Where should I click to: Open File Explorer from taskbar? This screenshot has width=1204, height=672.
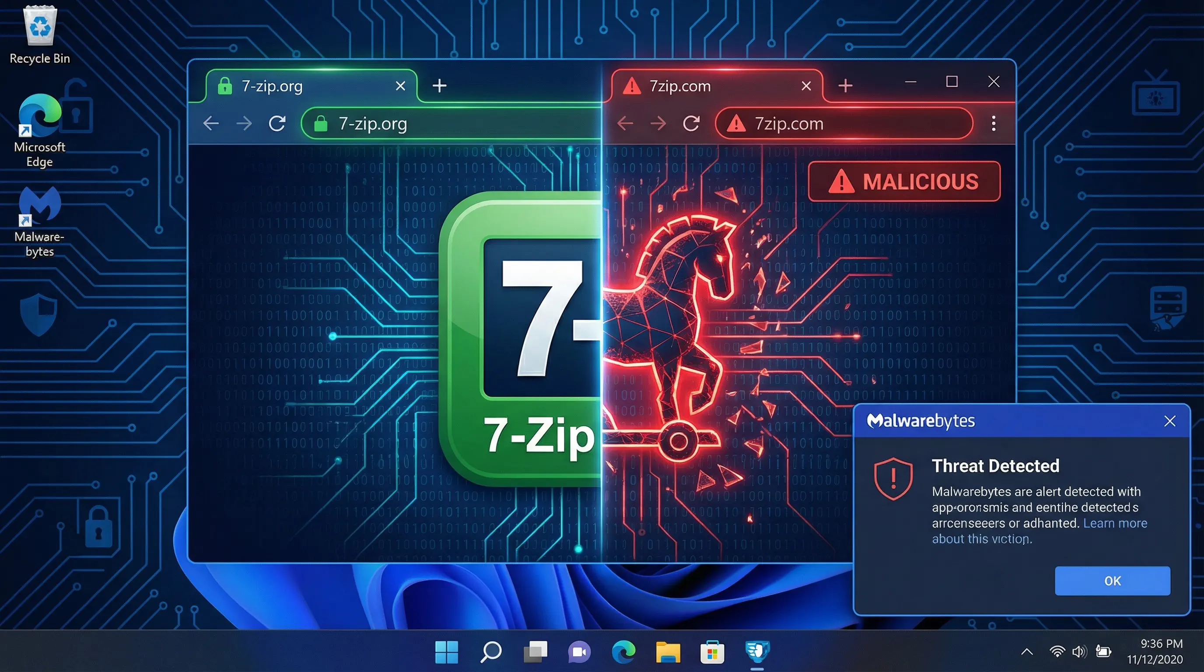pos(668,651)
